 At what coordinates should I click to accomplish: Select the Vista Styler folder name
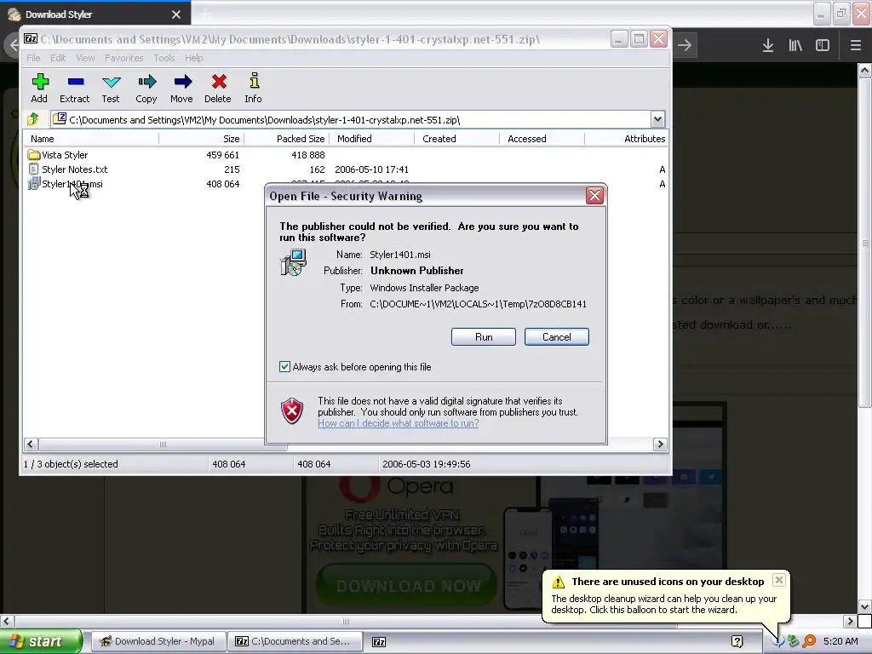click(x=65, y=155)
